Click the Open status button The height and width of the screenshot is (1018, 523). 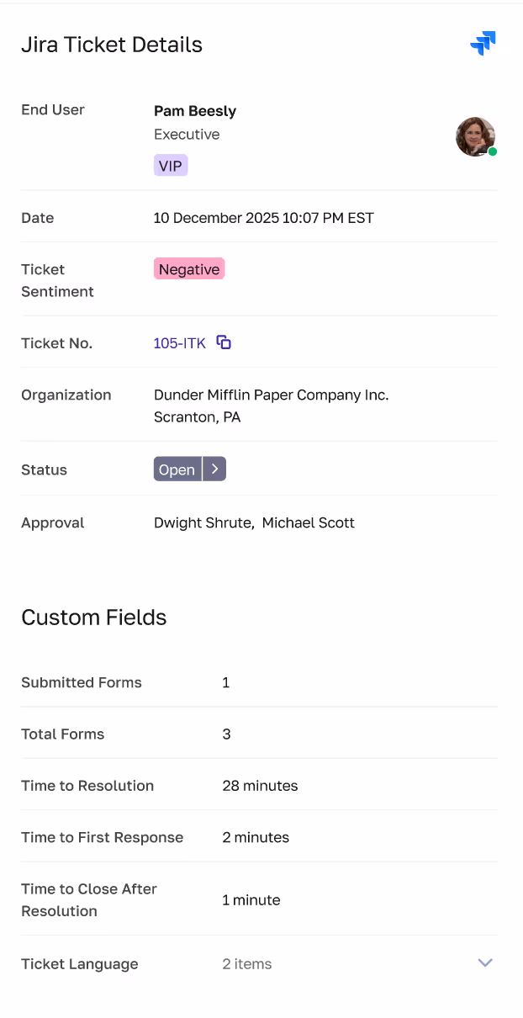177,469
